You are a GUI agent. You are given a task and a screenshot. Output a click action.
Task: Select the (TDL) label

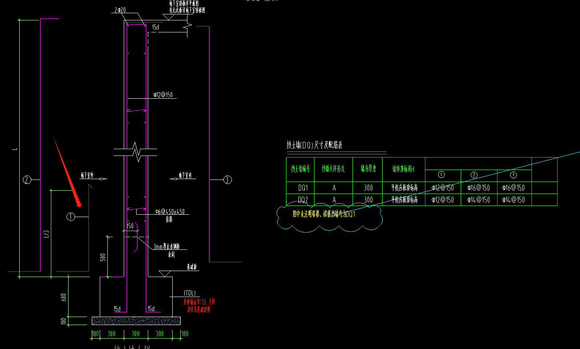click(x=190, y=293)
